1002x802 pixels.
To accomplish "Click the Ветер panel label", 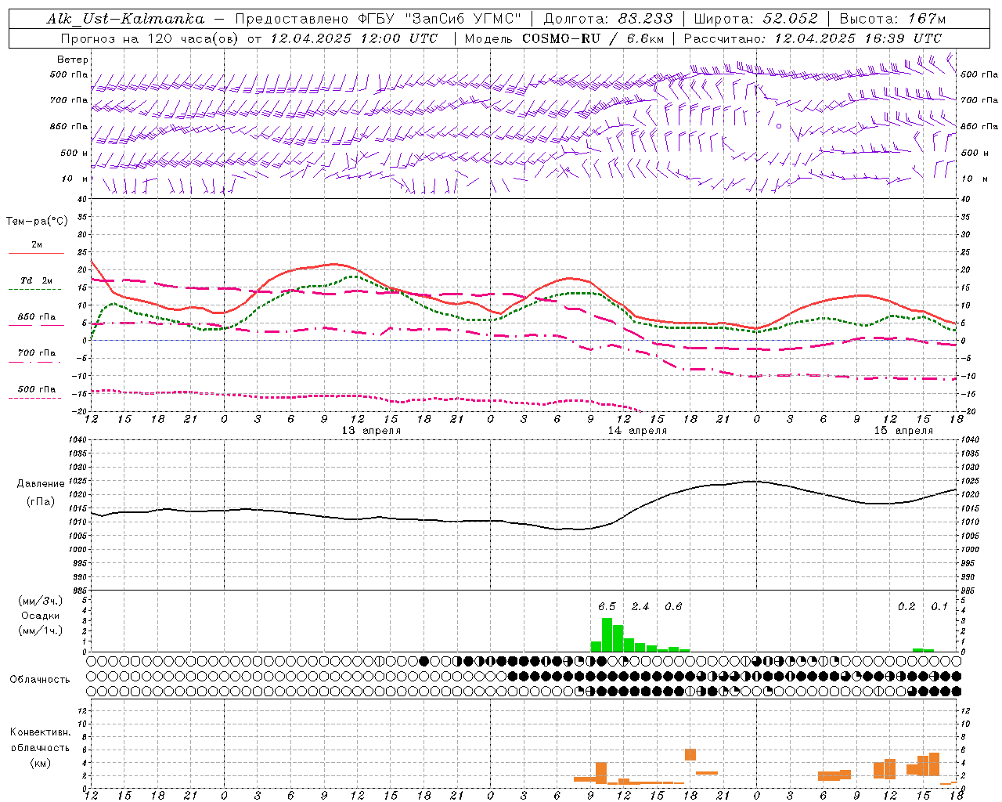I will click(73, 60).
